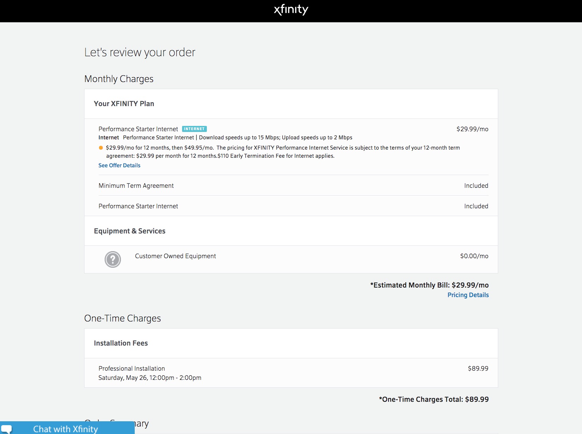Select the Equipment & Services section header
Screen dimensions: 582x434
coord(129,231)
